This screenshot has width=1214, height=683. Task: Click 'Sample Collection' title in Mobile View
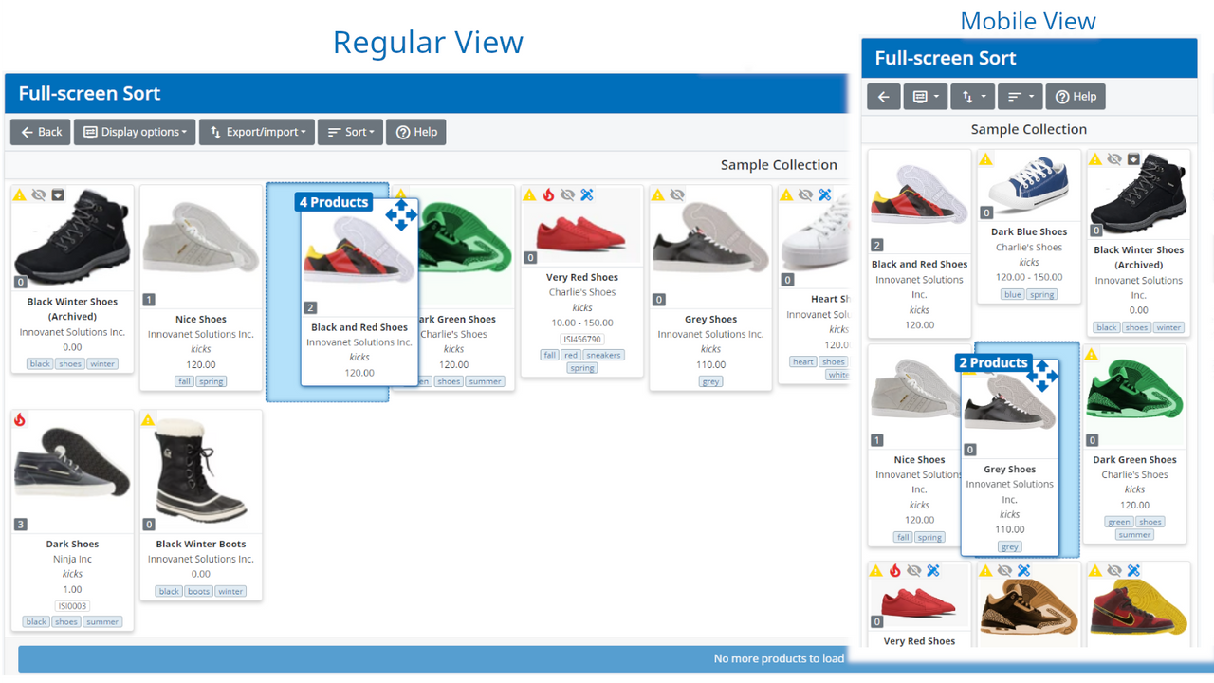point(1029,129)
